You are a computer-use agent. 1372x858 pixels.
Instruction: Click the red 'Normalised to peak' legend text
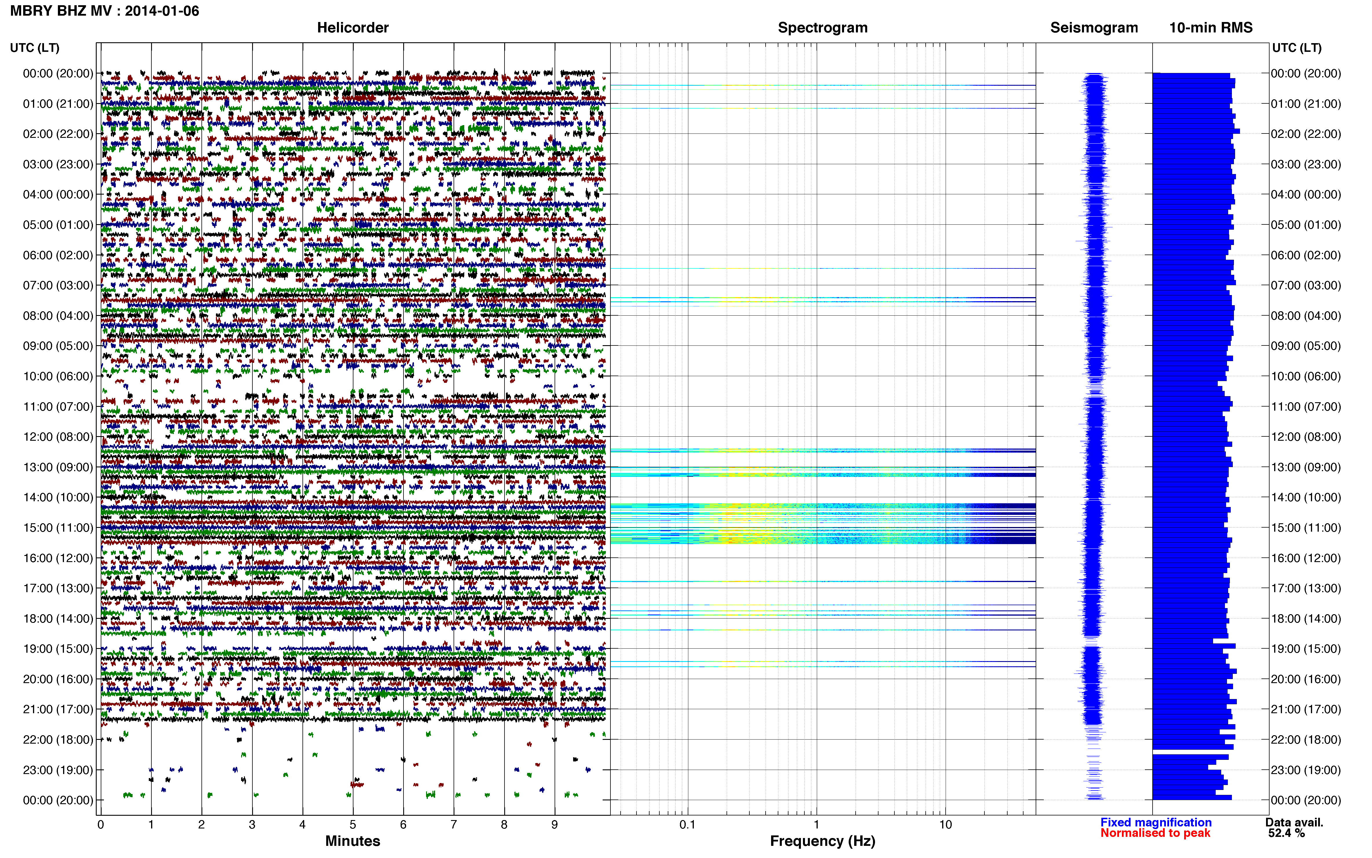pos(1155,833)
